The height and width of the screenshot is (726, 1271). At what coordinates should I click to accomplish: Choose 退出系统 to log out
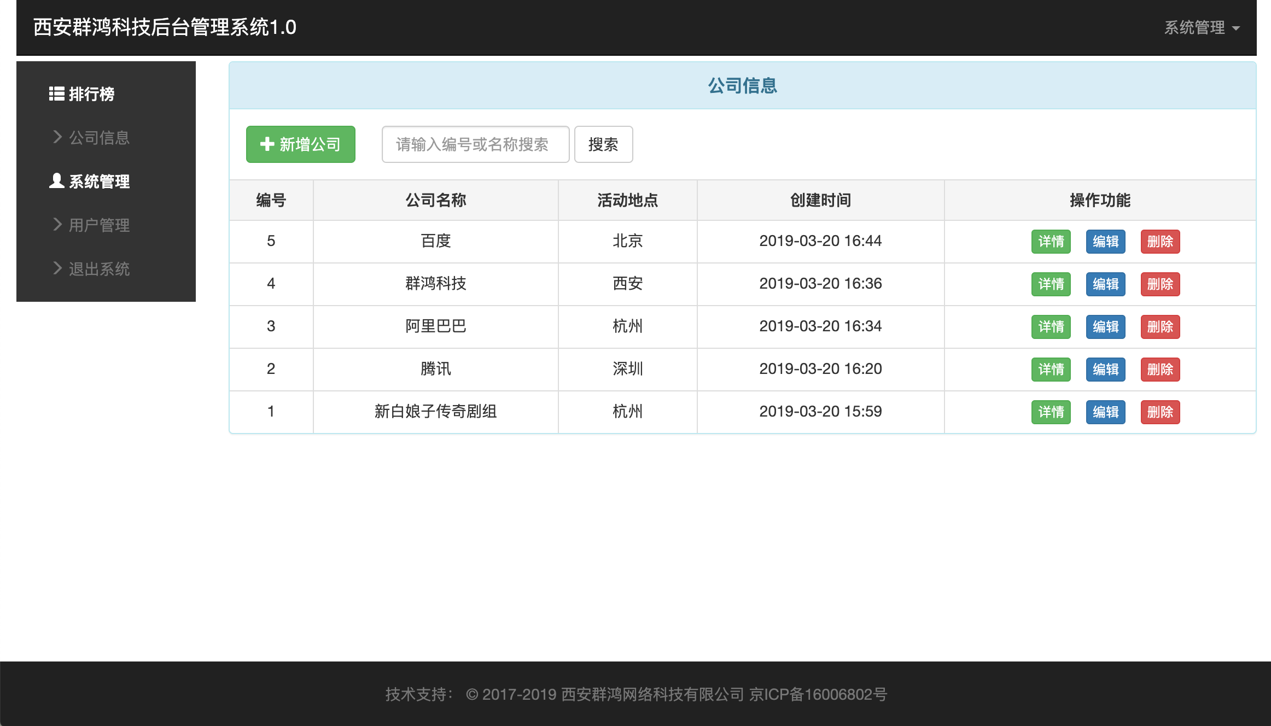[99, 269]
